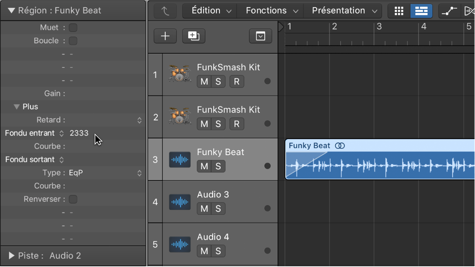Select the list view icon
Screen dimensions: 475x267
(421, 11)
